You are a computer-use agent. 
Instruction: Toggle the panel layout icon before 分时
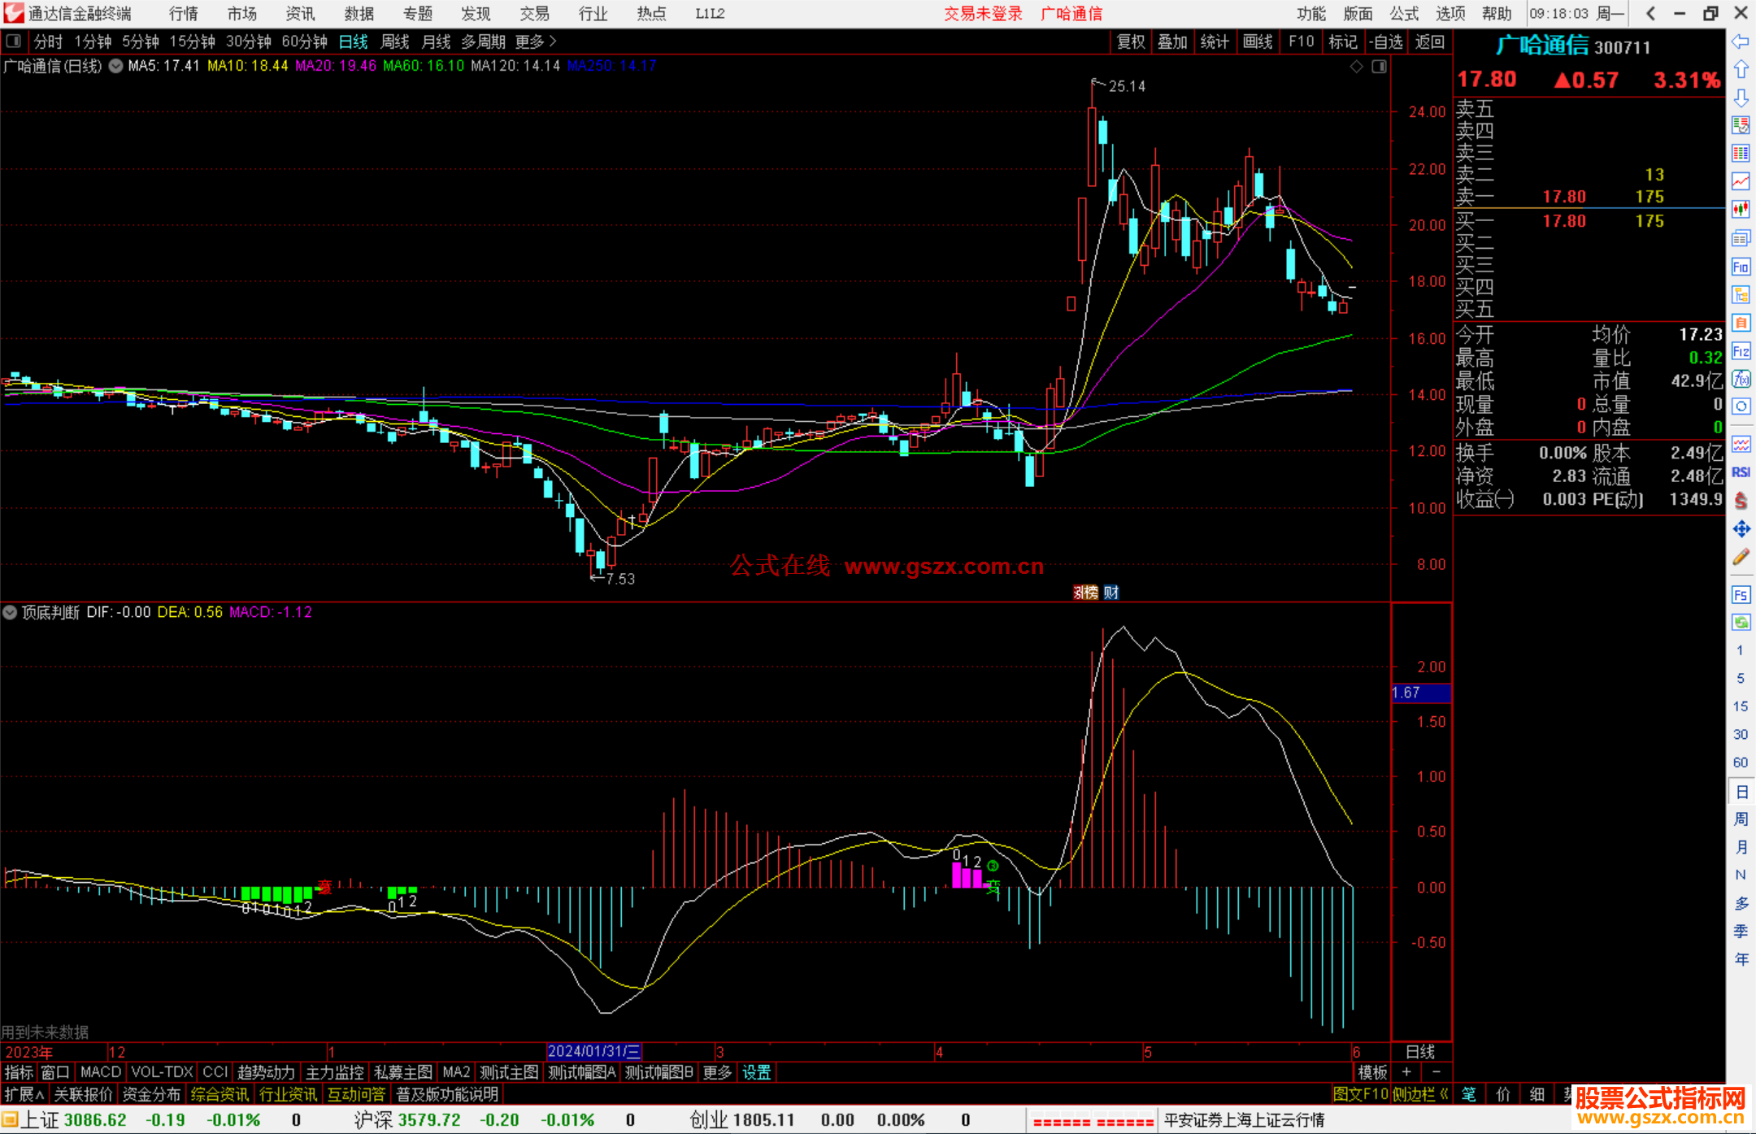click(x=14, y=41)
